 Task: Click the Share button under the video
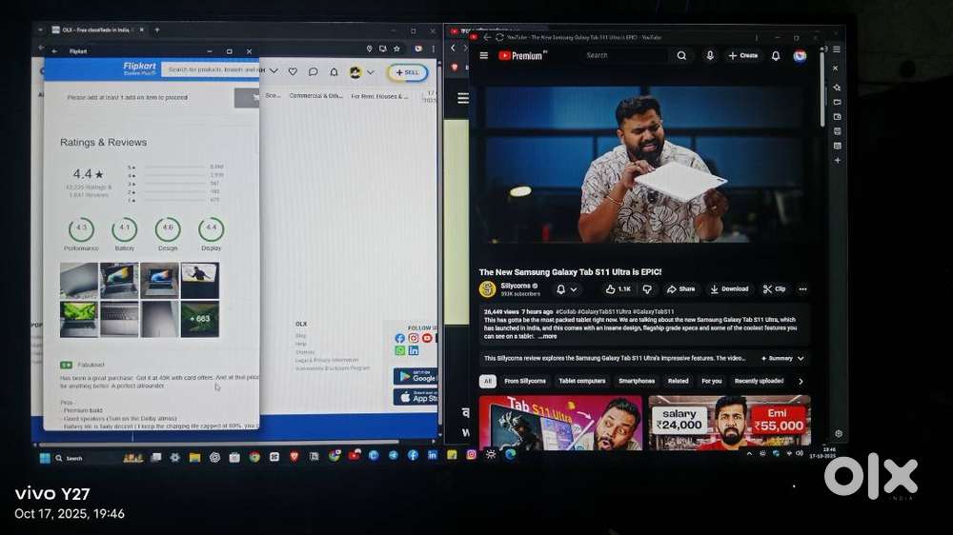point(680,288)
